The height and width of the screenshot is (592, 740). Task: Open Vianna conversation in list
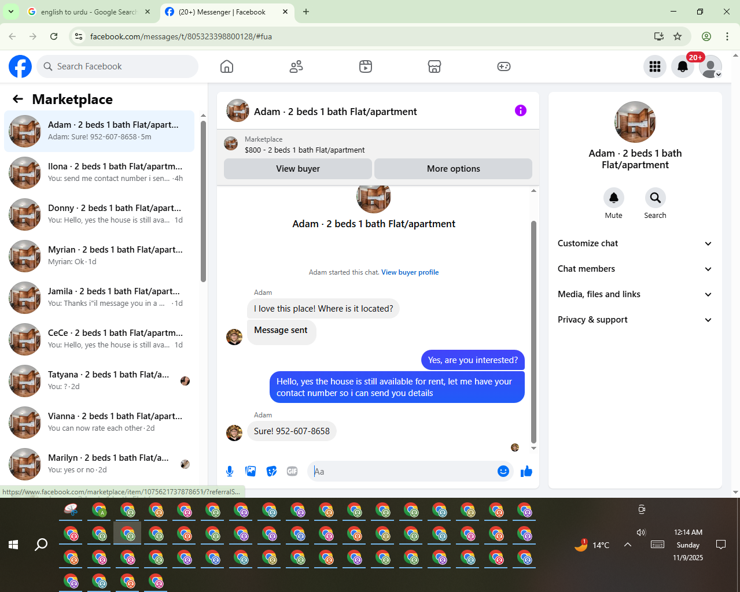coord(99,423)
